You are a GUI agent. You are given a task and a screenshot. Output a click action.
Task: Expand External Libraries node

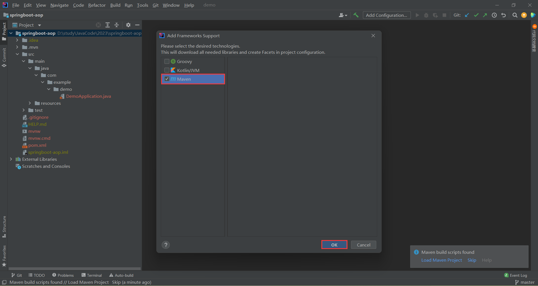coord(11,159)
